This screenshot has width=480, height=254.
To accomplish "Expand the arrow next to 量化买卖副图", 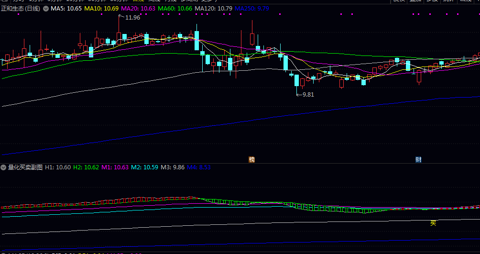I will coord(3,167).
